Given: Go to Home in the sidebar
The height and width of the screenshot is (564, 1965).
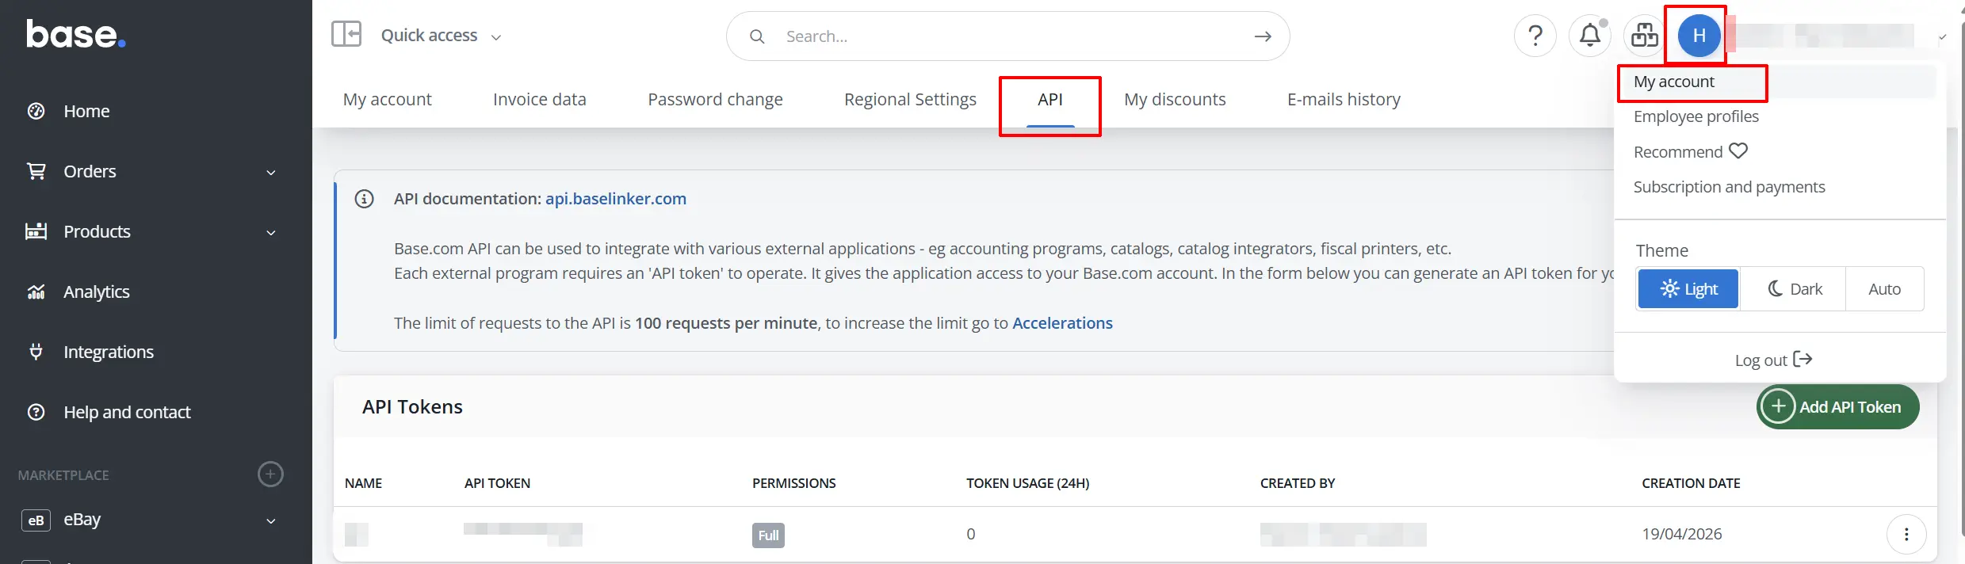Looking at the screenshot, I should (x=86, y=111).
